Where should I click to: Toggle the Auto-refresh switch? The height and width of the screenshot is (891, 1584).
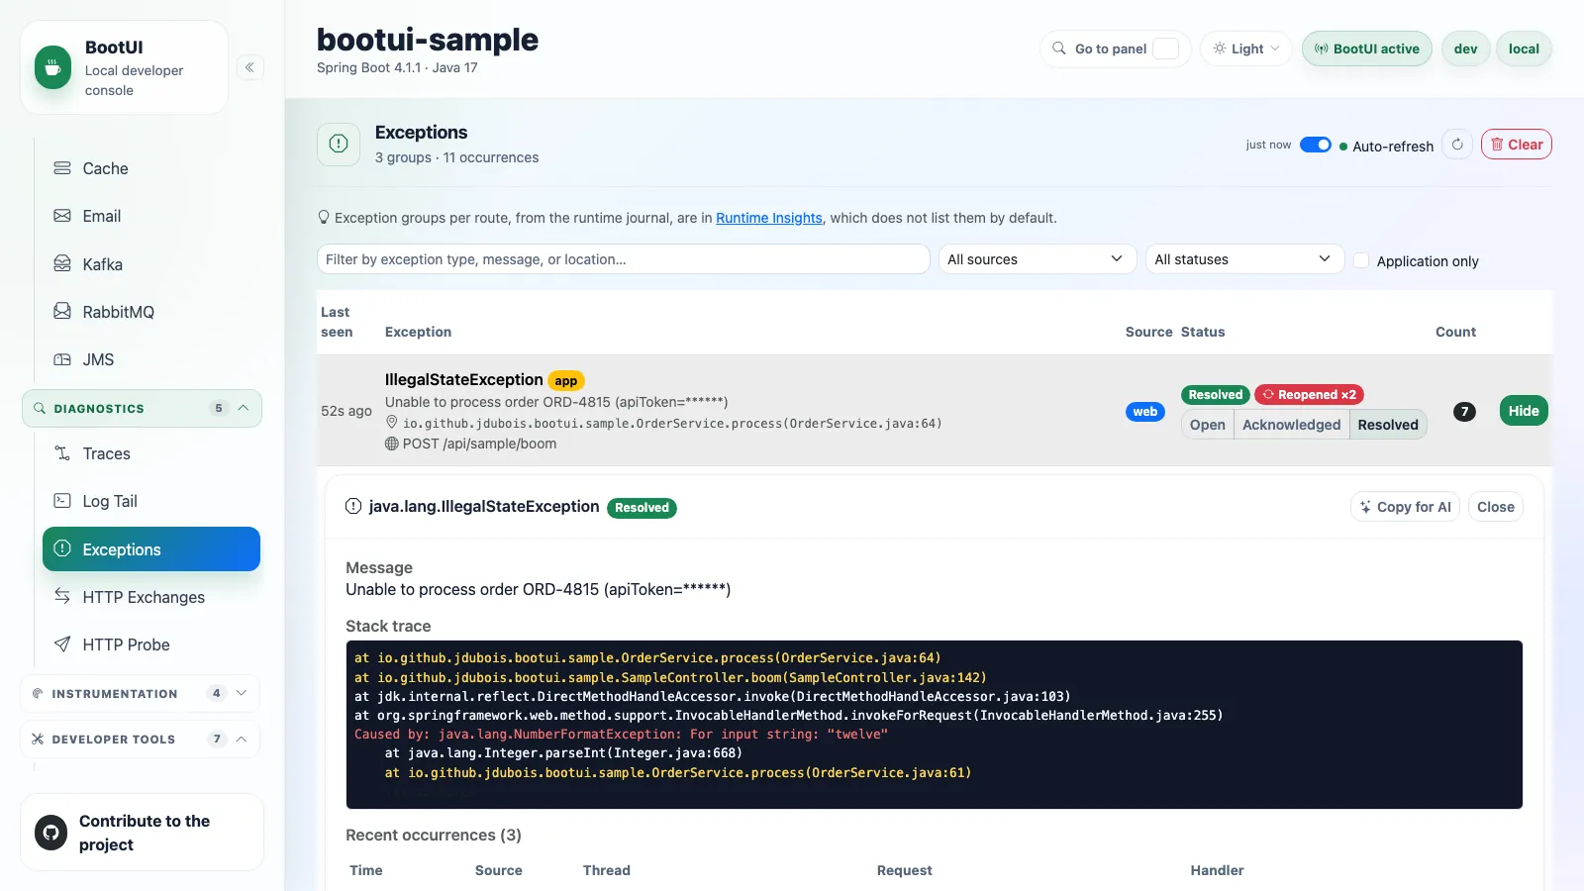tap(1316, 145)
